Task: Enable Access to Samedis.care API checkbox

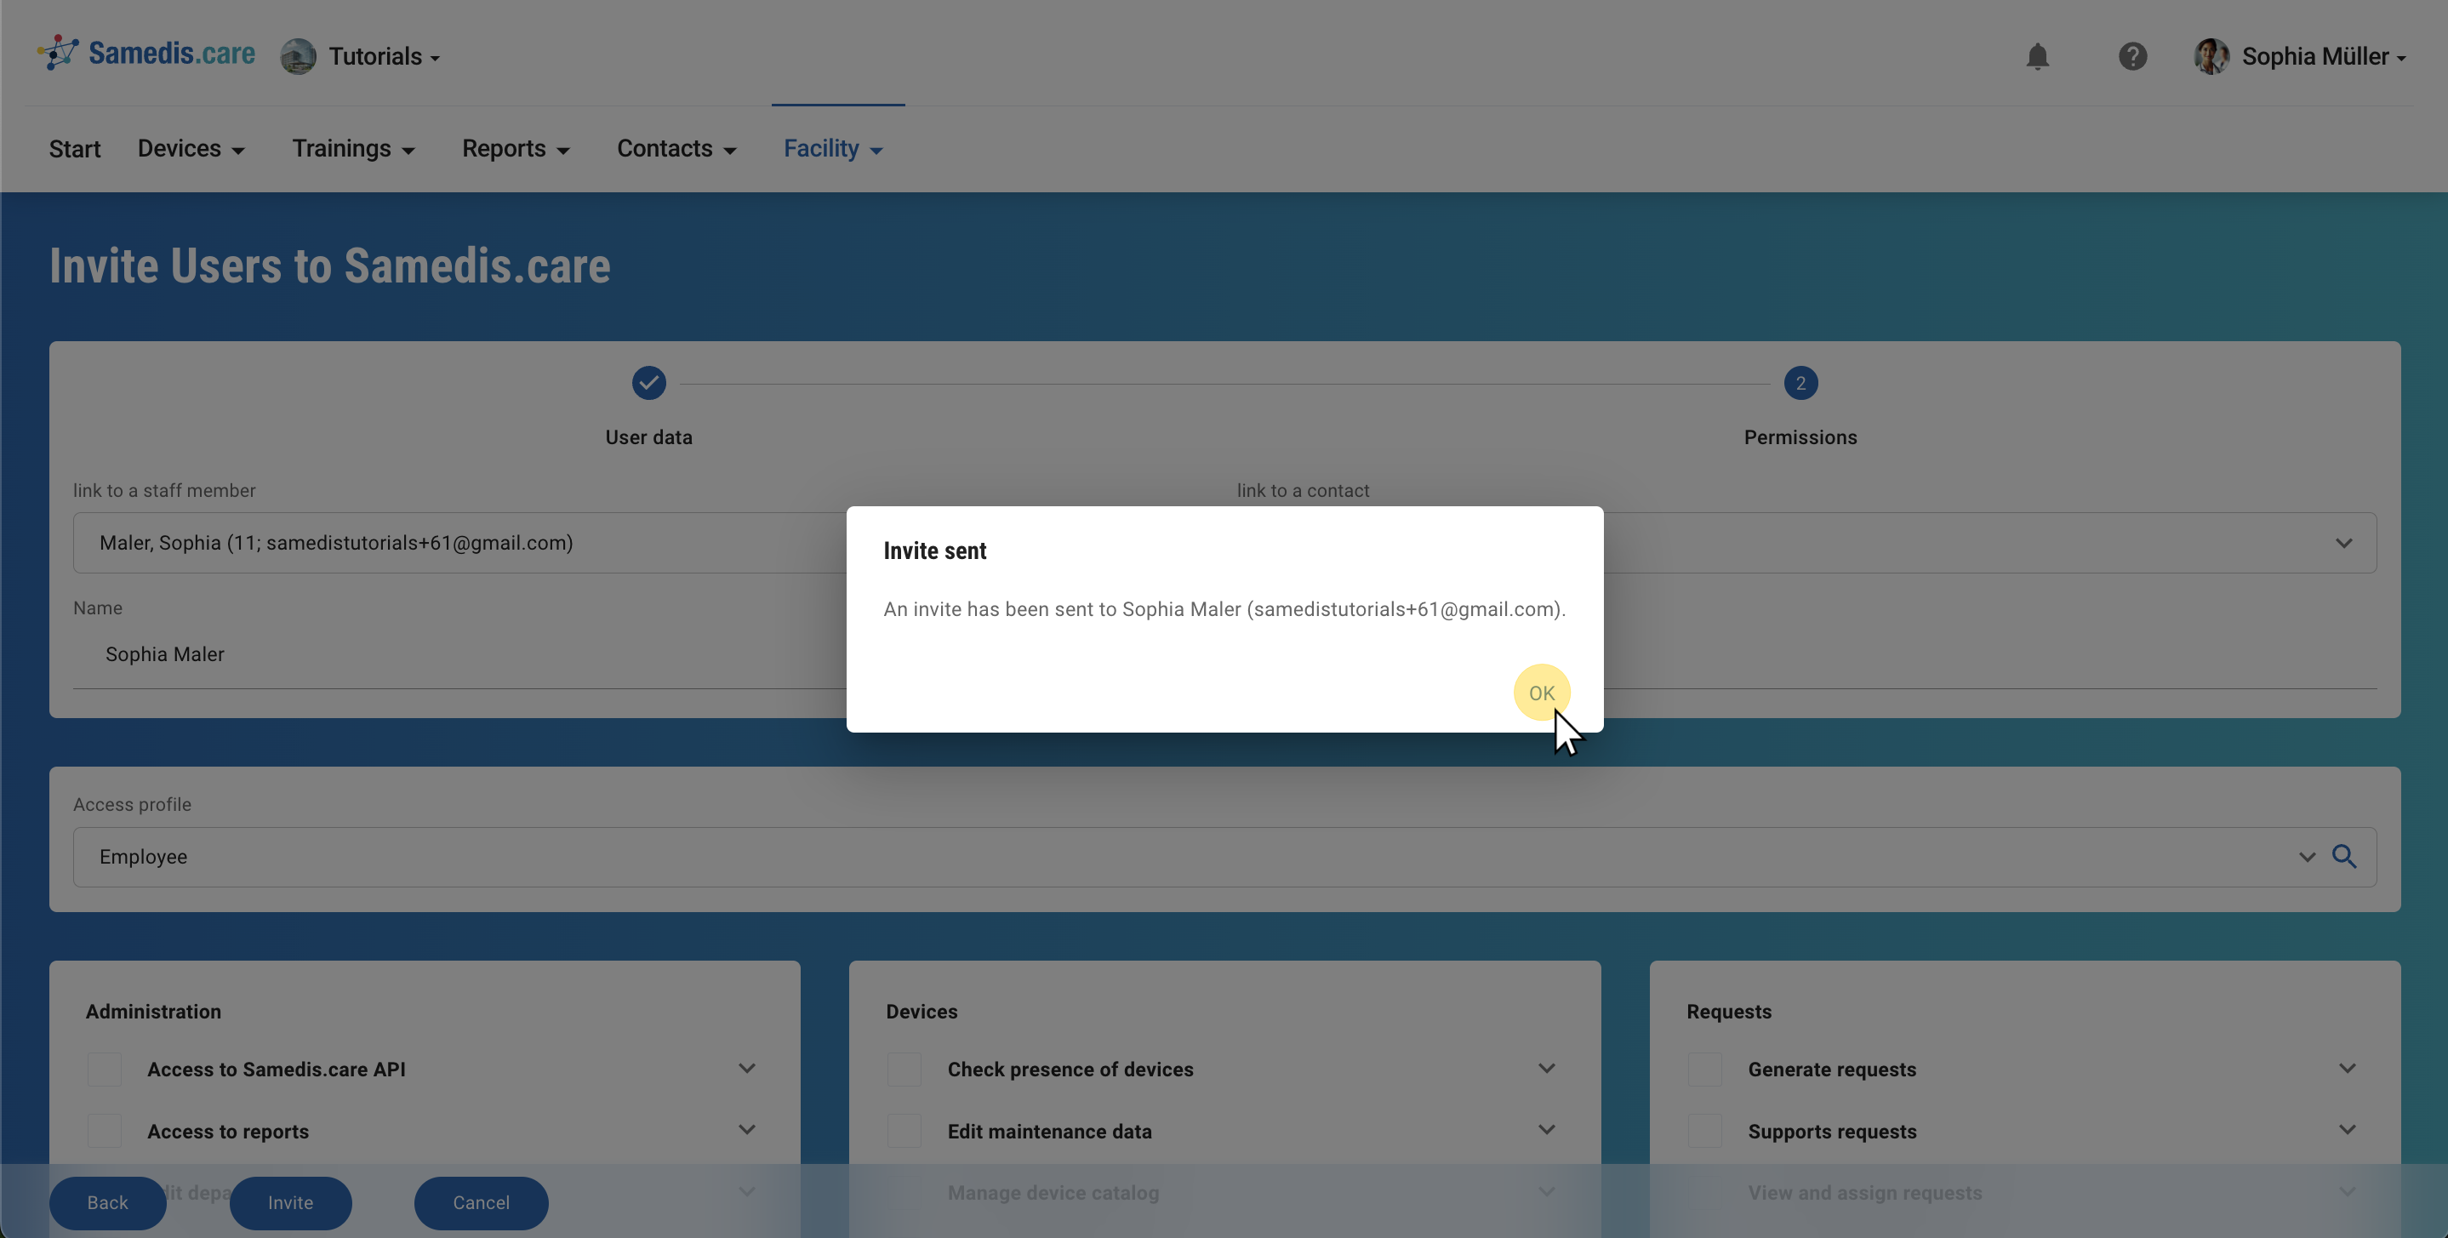Action: tap(105, 1069)
